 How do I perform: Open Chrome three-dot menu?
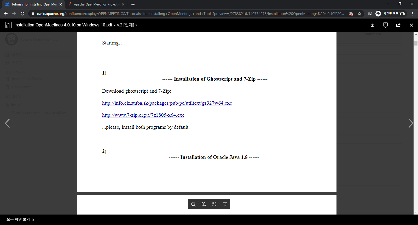point(413,14)
